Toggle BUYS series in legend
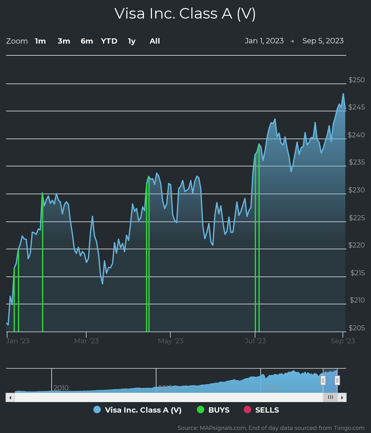371x433 pixels. (x=213, y=410)
